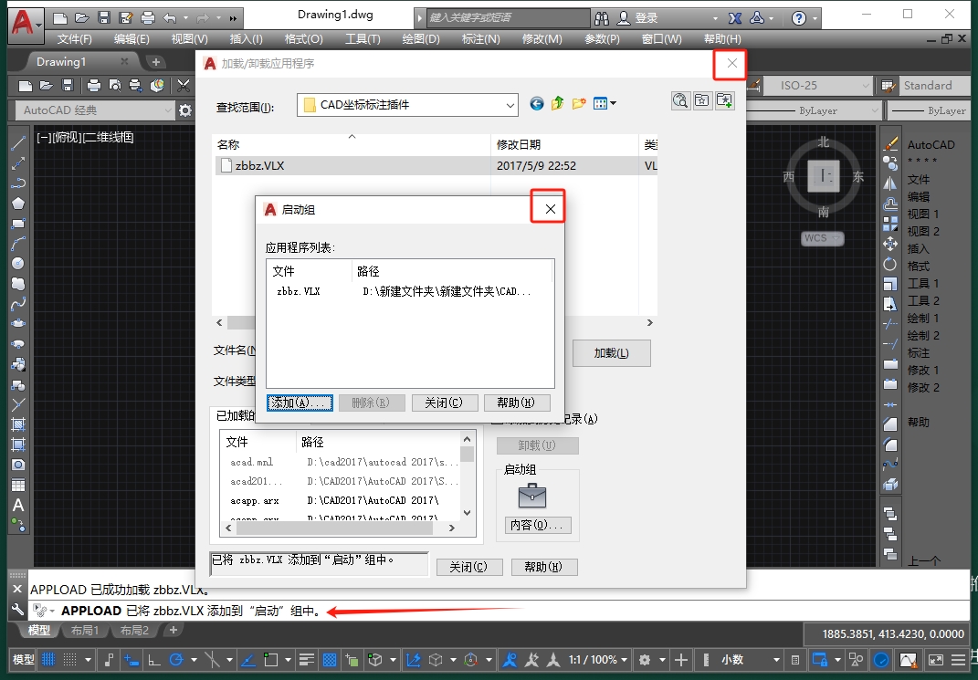The image size is (978, 680).
Task: Switch to the 布局1 layout tab
Action: pos(85,631)
